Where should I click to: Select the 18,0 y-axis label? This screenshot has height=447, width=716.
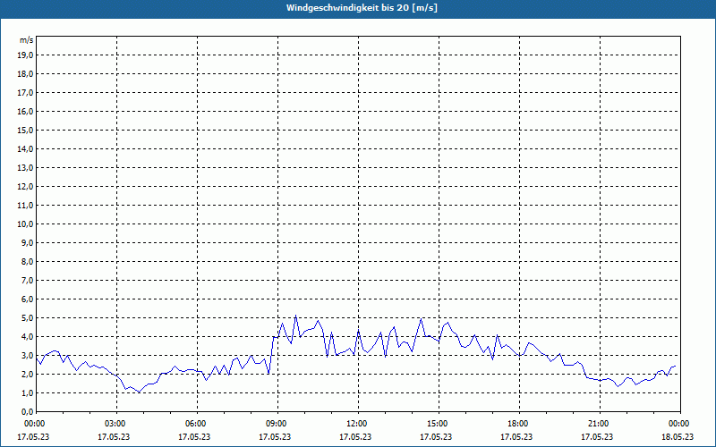25,74
